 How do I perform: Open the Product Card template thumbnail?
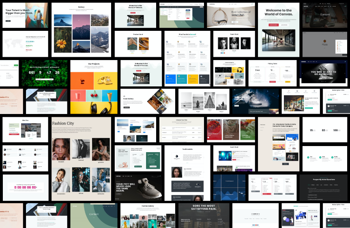(137, 44)
